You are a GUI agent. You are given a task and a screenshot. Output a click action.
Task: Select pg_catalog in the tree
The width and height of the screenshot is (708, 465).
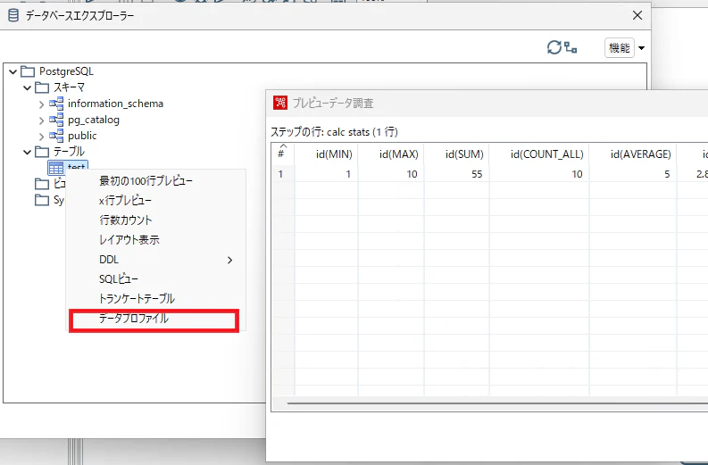click(94, 120)
